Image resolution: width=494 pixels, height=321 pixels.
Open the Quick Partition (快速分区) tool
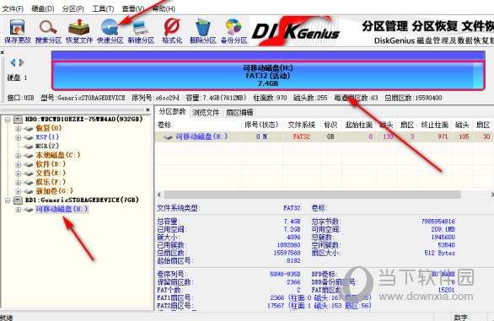[110, 31]
